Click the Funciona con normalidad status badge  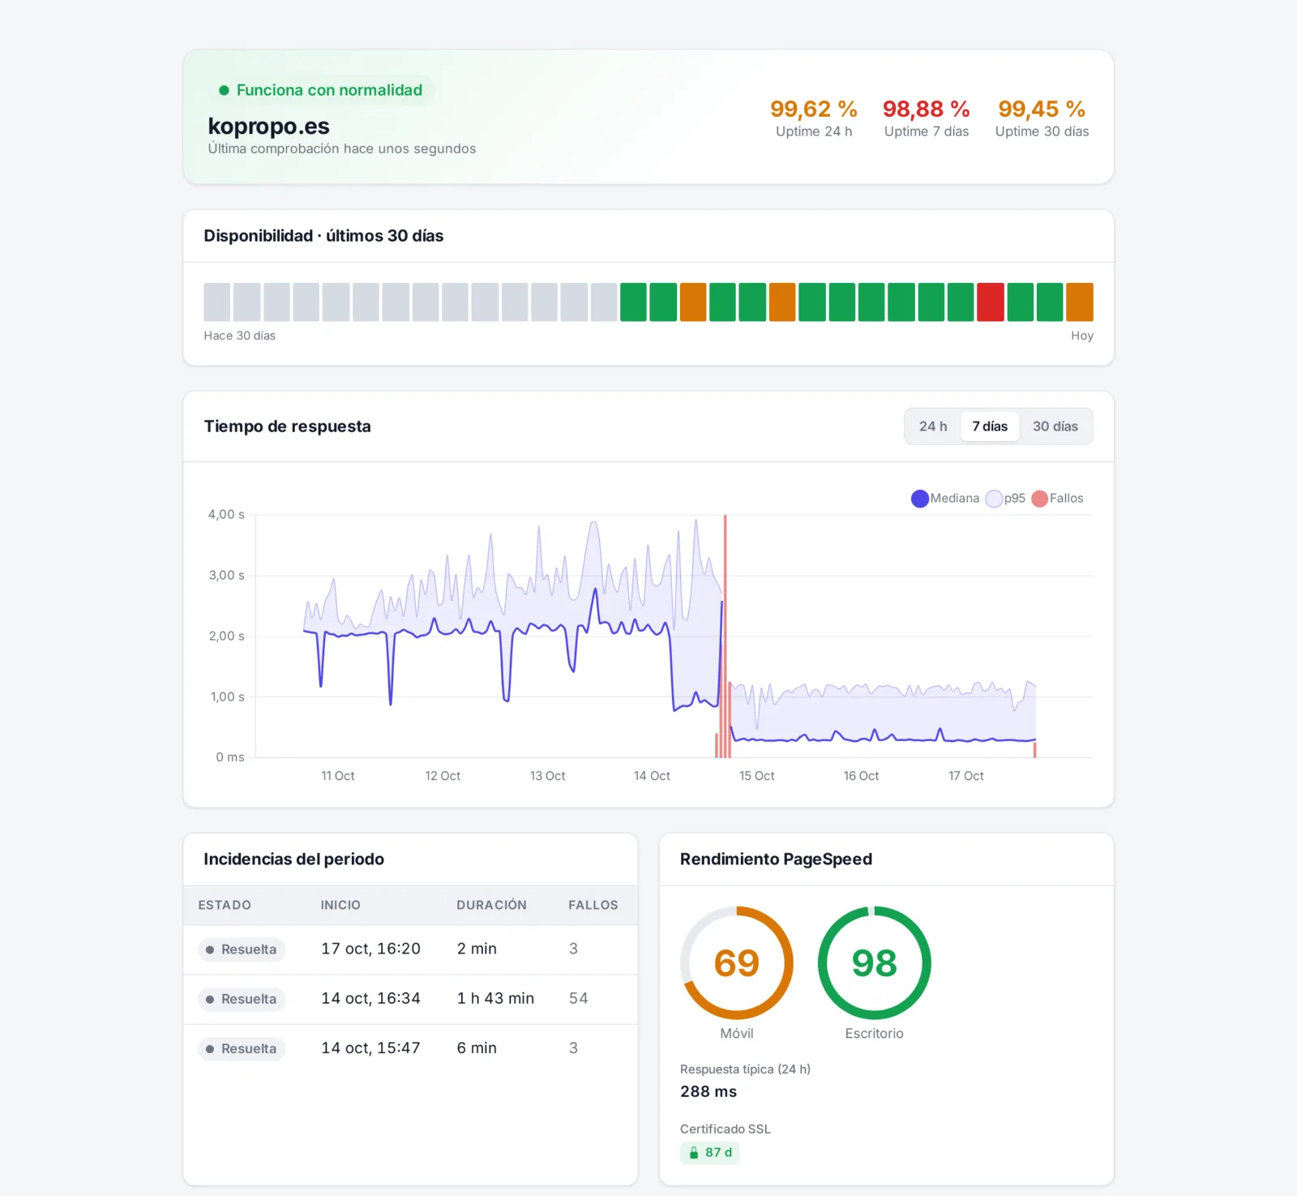[321, 90]
